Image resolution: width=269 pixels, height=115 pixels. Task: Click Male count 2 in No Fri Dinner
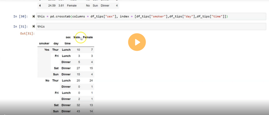pos(79,99)
